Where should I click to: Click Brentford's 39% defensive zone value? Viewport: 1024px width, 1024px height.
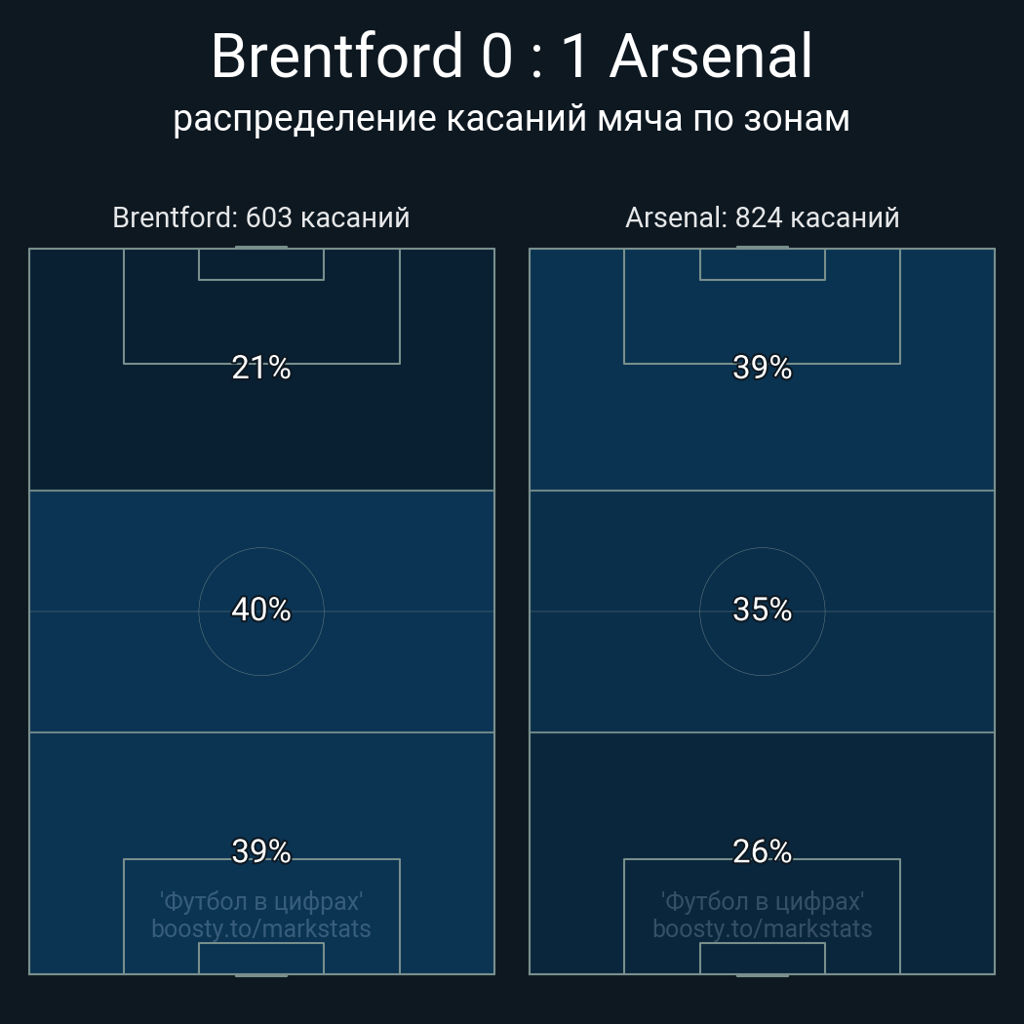click(x=261, y=851)
